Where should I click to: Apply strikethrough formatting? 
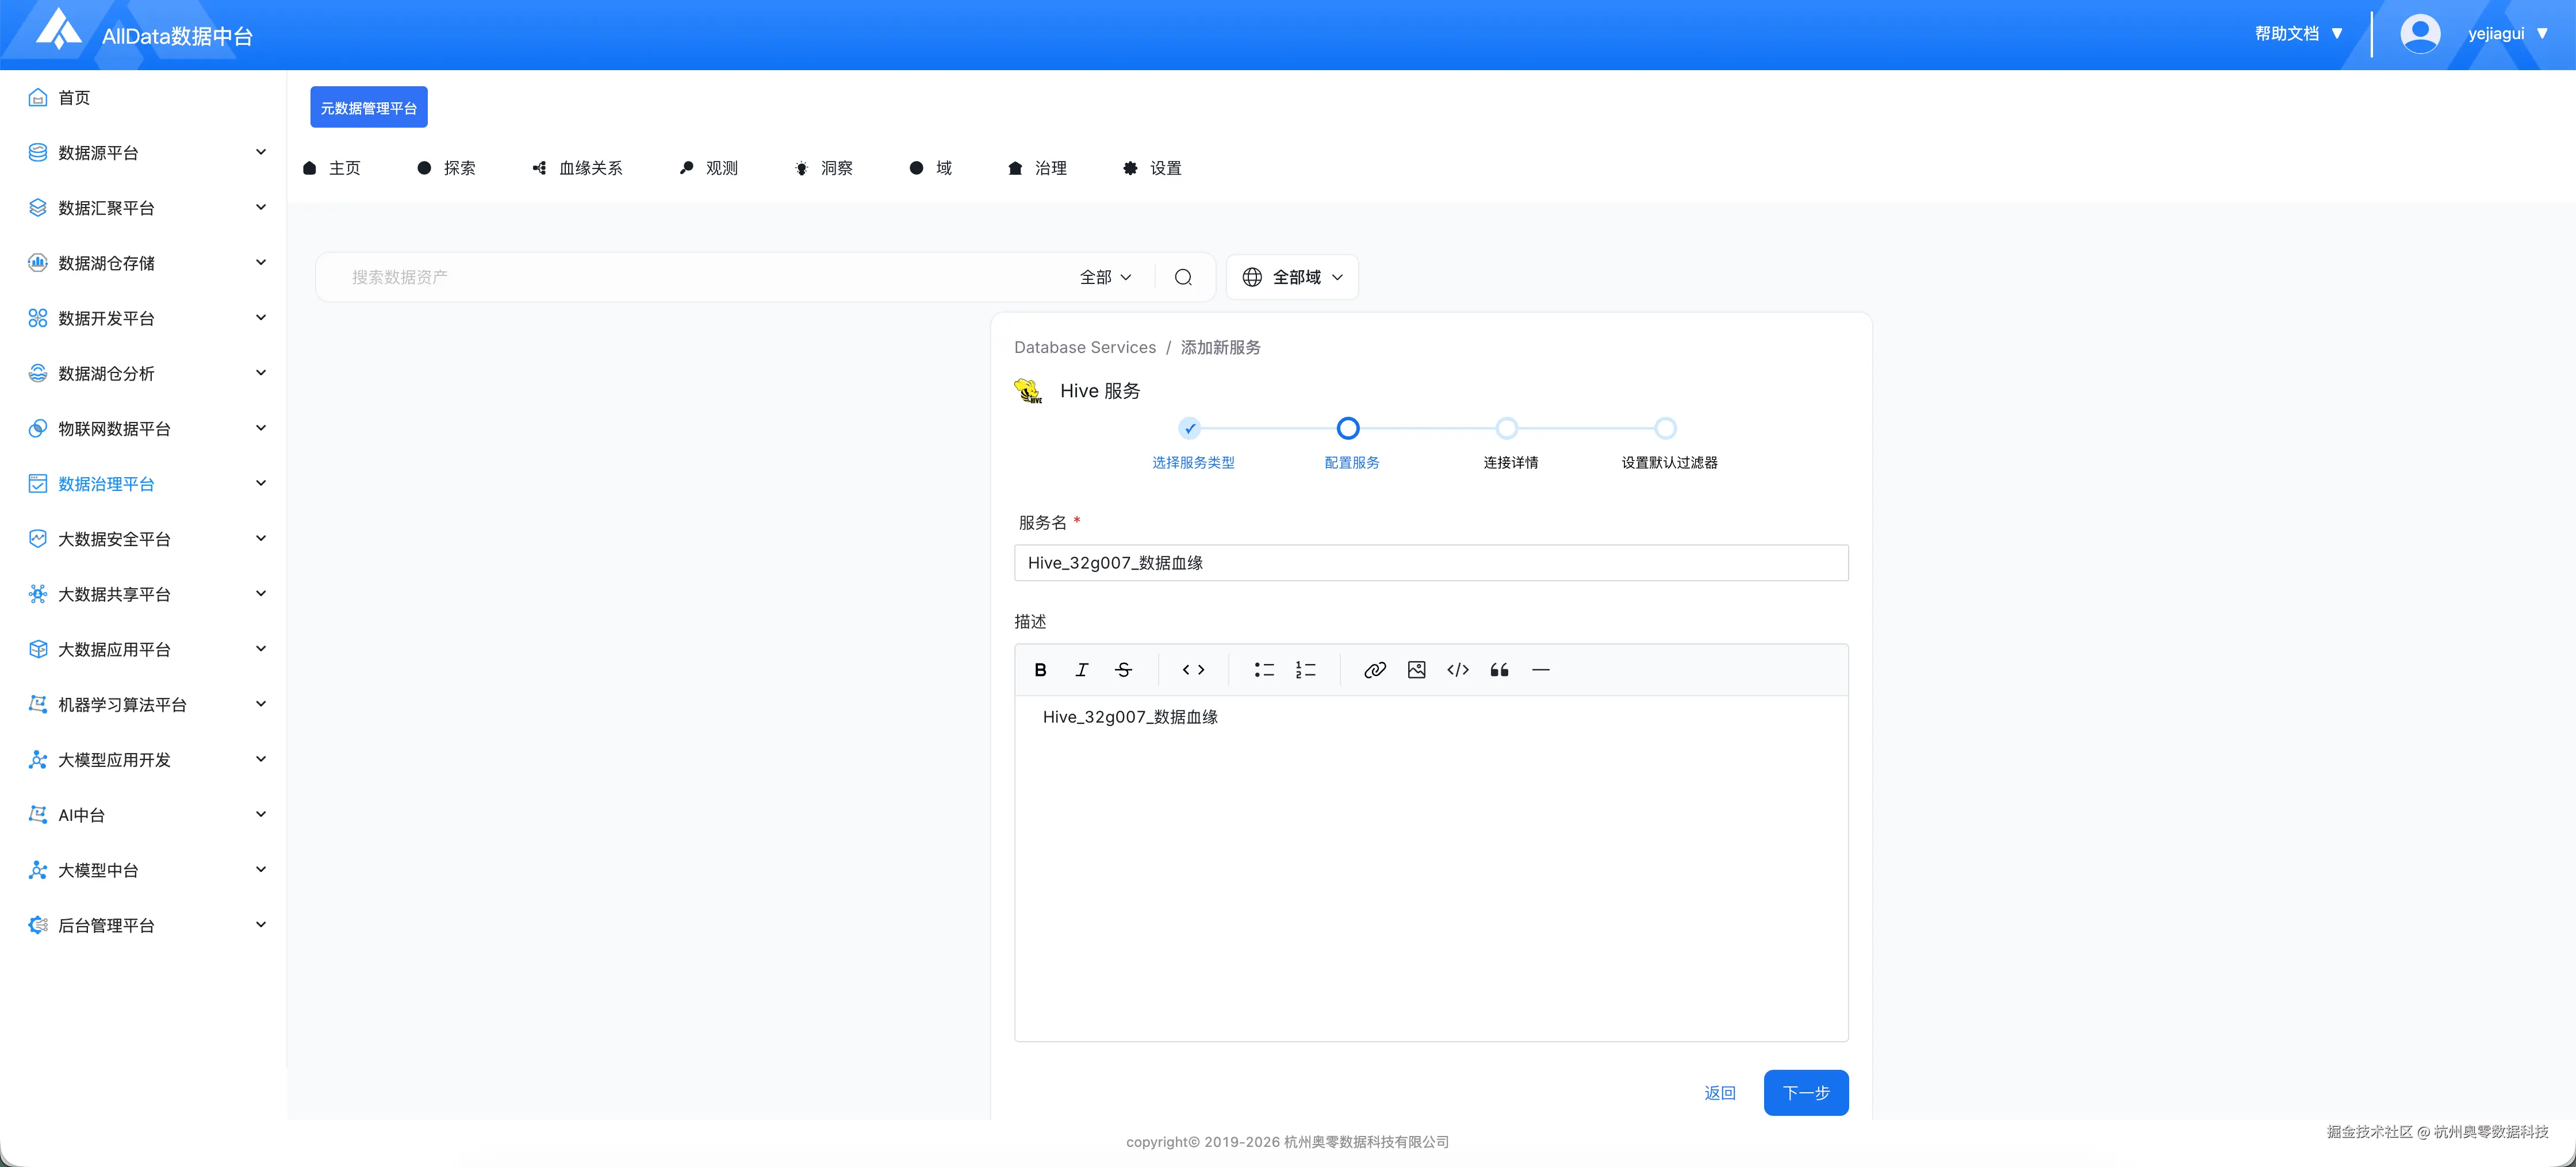pyautogui.click(x=1123, y=670)
